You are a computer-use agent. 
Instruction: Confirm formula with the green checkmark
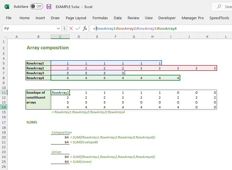(78, 28)
